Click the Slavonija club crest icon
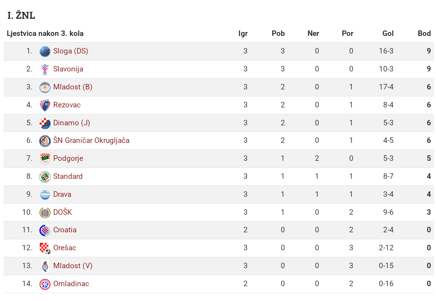 45,69
